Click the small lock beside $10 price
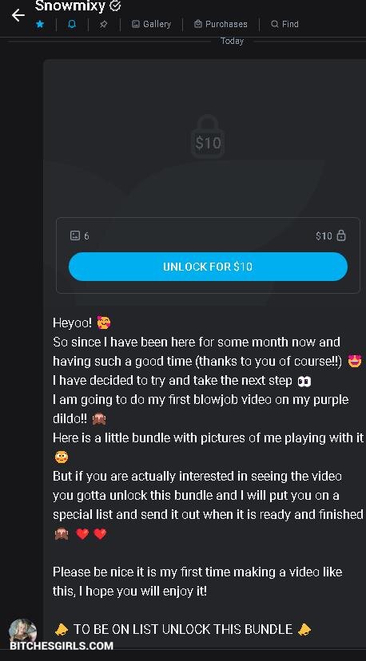Screen dimensions: 366x661 (341, 236)
